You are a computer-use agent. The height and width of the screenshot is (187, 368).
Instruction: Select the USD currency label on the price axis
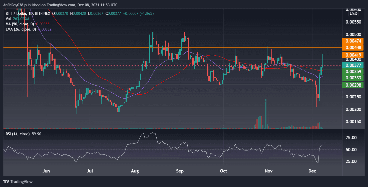click(353, 14)
